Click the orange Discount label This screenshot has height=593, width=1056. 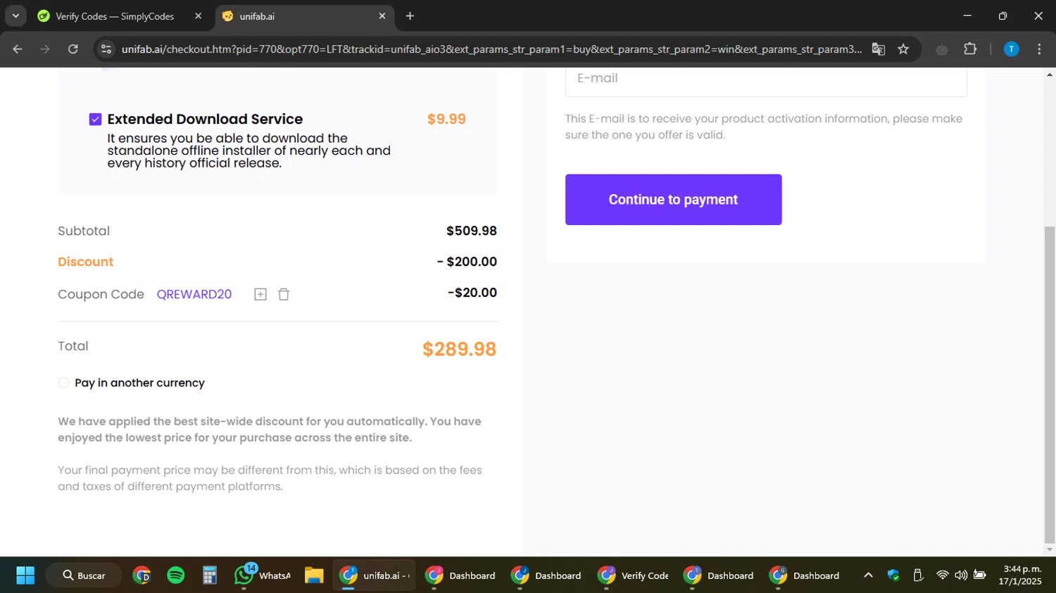(85, 262)
